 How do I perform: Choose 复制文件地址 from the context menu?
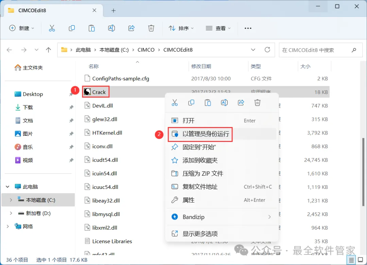tap(222, 187)
